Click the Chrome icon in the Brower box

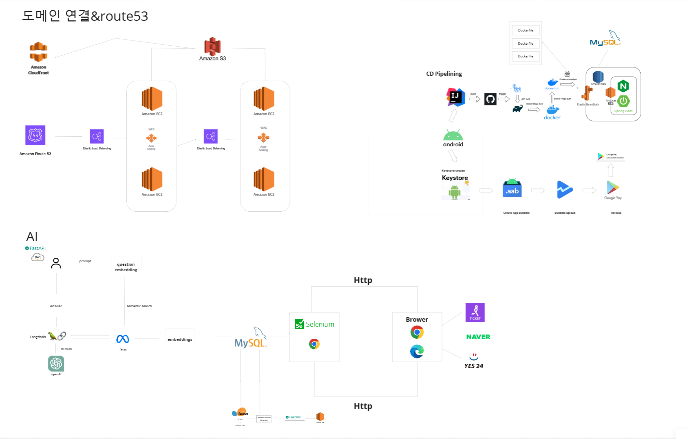(417, 332)
